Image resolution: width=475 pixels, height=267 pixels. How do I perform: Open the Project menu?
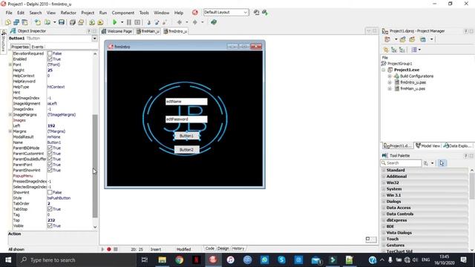[x=88, y=13]
